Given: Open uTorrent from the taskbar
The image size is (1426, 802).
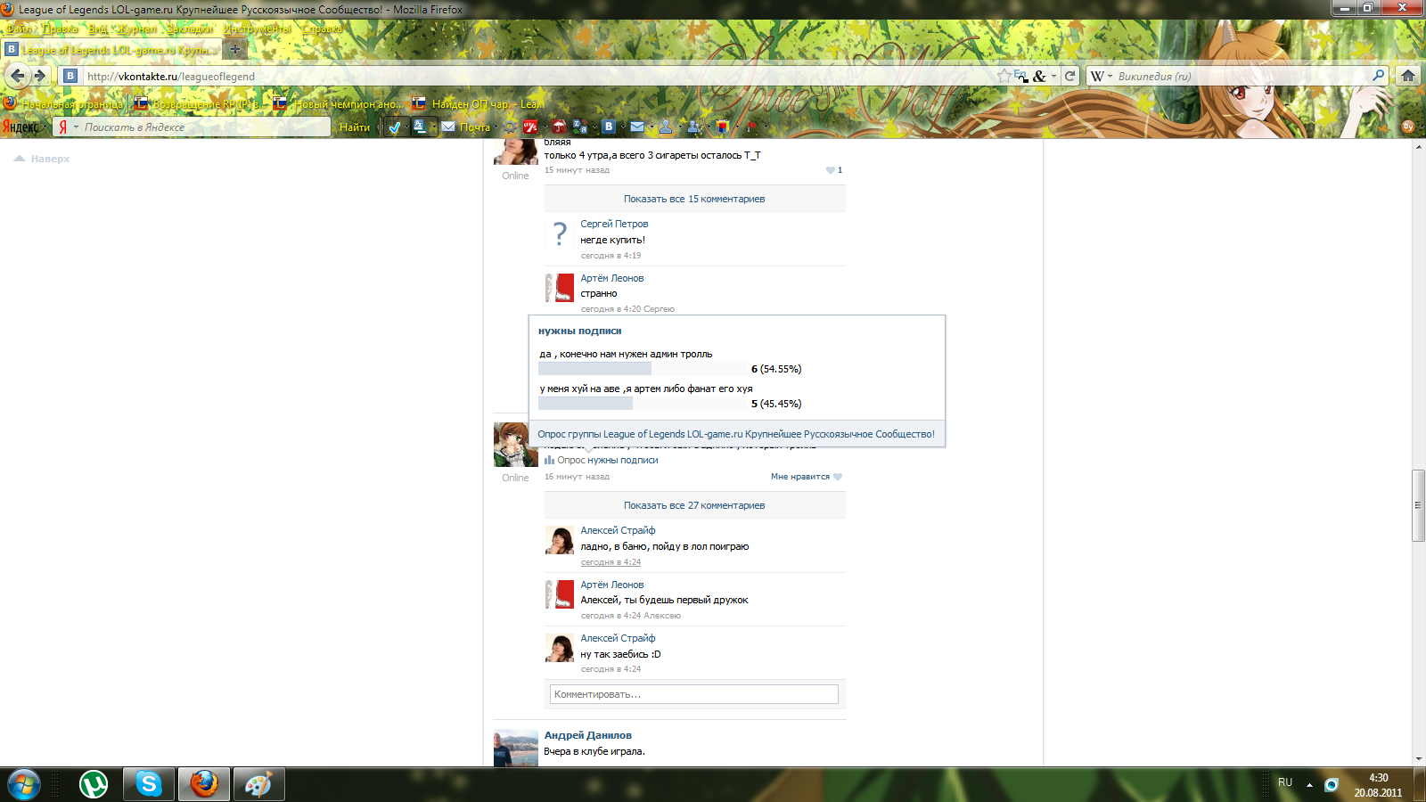Looking at the screenshot, I should click(94, 784).
